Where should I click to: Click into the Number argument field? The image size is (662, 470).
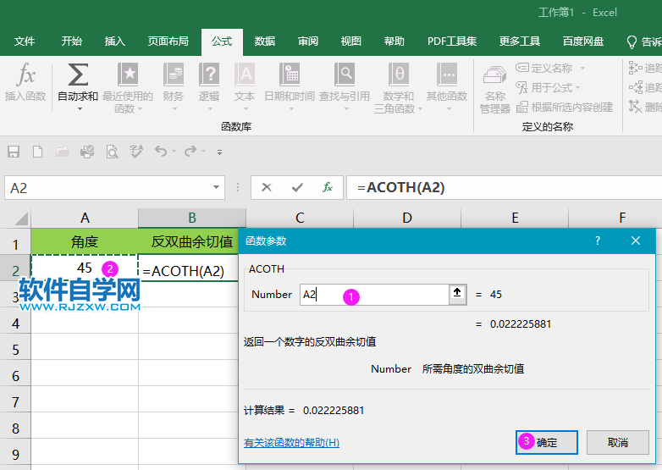pyautogui.click(x=372, y=294)
